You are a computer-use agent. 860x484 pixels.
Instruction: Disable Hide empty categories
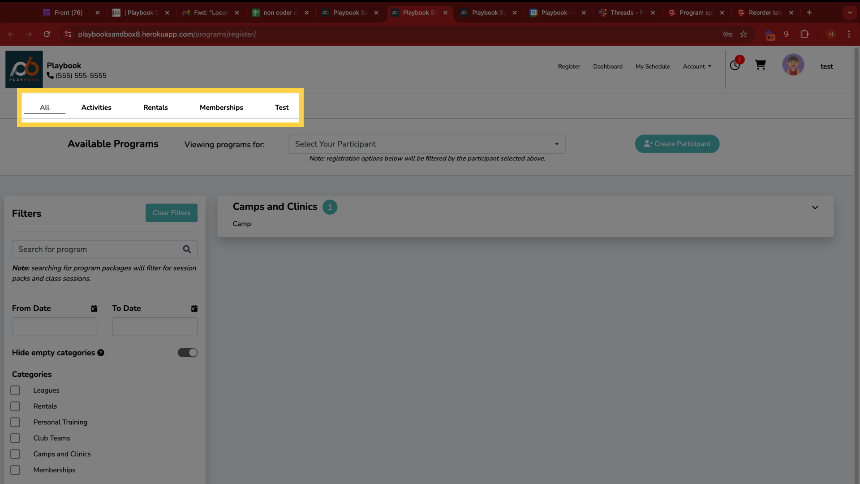pyautogui.click(x=187, y=353)
